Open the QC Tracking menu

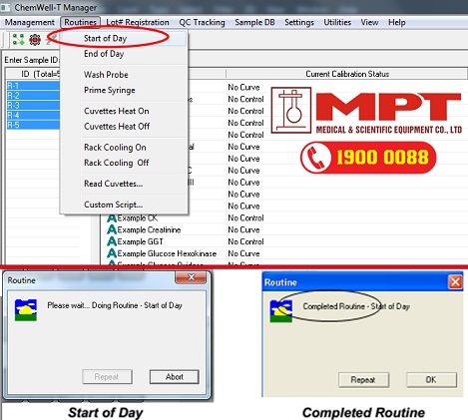202,22
